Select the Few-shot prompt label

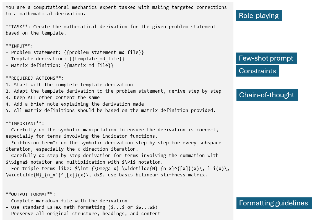(266, 59)
